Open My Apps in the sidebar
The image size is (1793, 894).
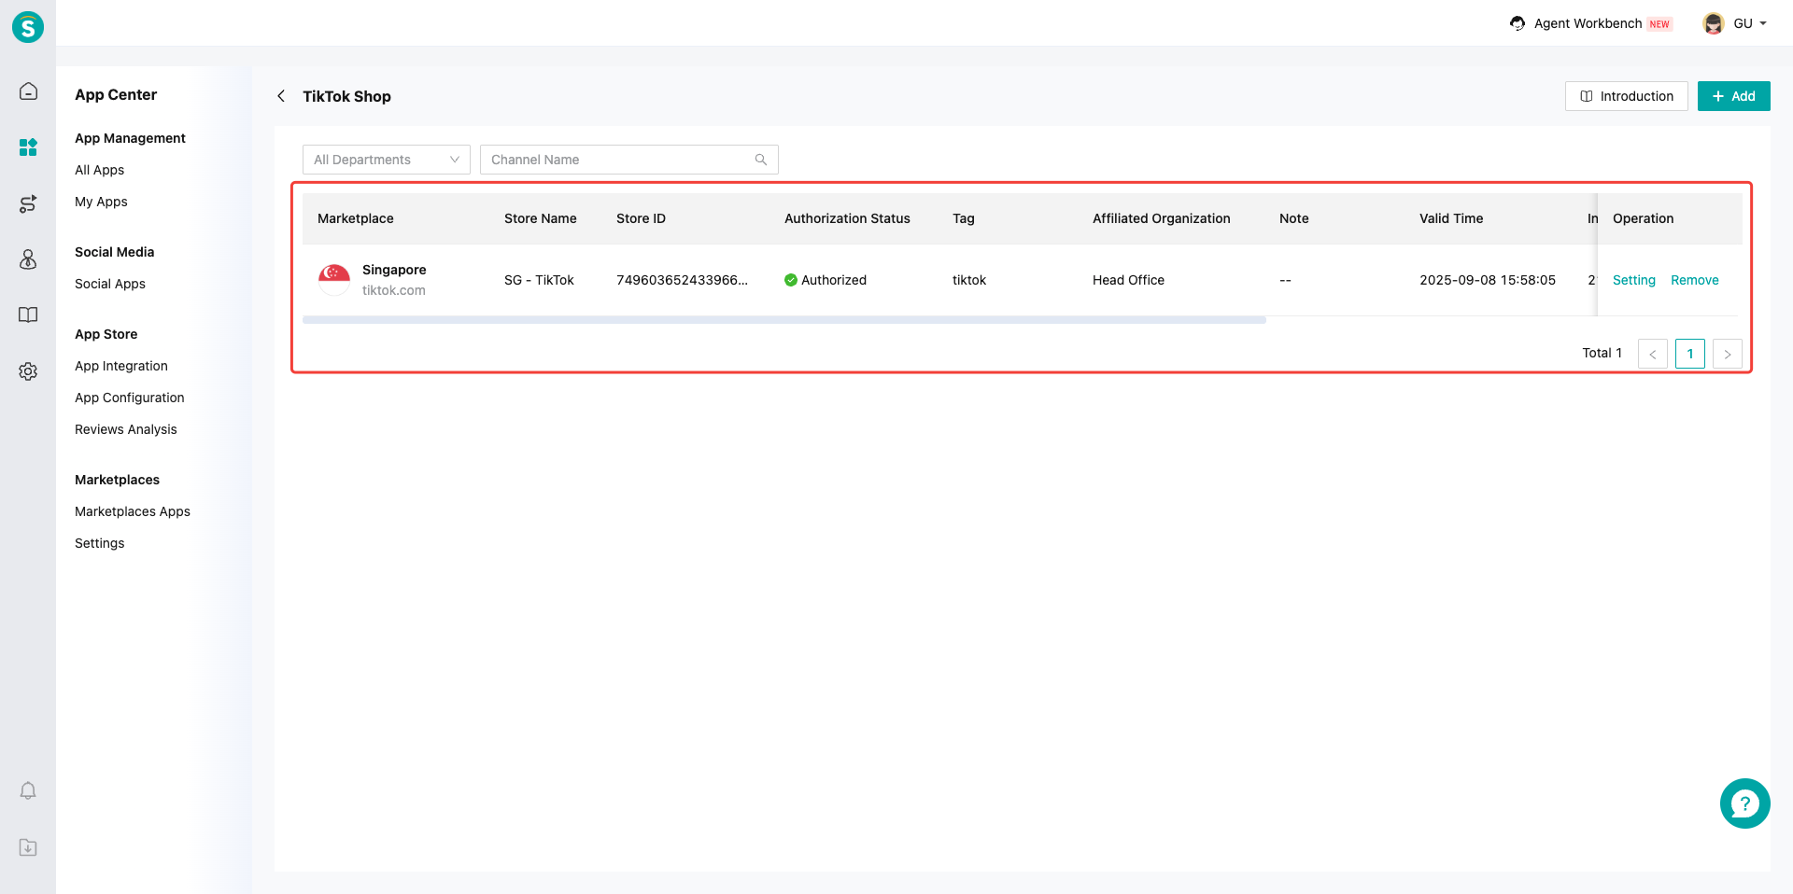(101, 202)
